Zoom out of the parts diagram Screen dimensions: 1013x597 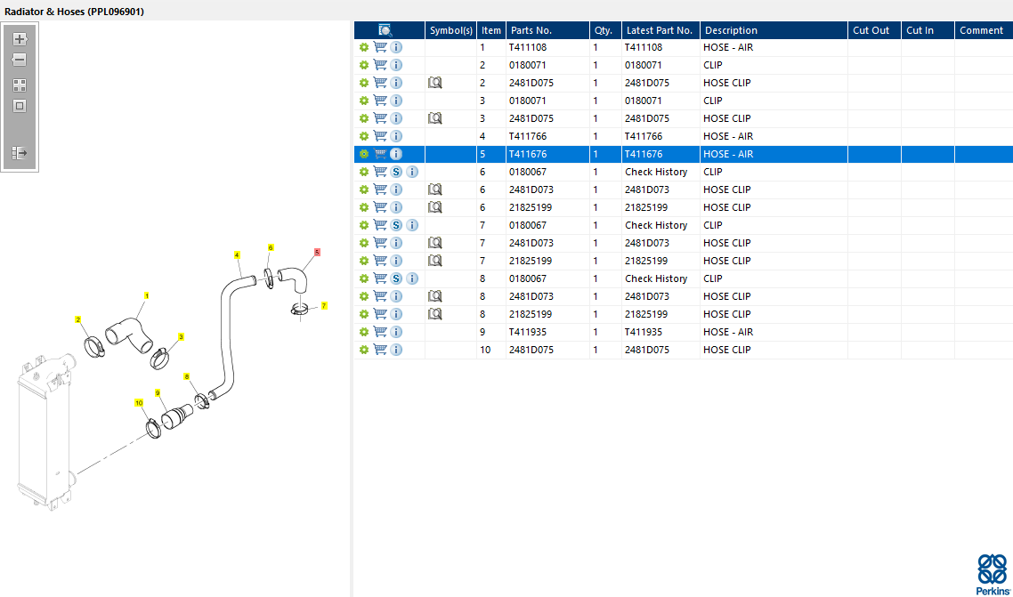click(x=20, y=60)
